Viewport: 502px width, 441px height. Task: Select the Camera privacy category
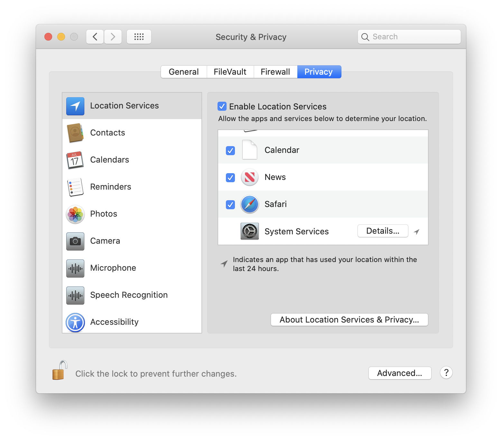coord(105,241)
